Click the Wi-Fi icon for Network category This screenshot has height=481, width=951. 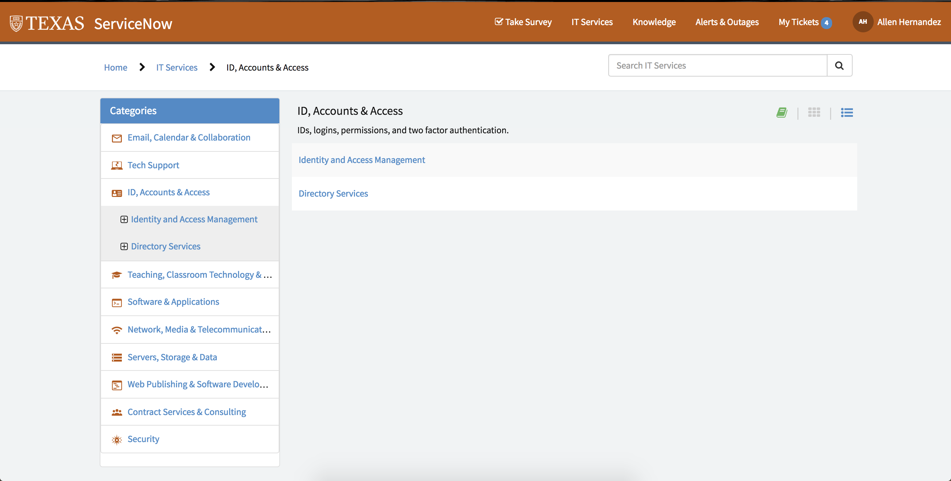tap(117, 330)
